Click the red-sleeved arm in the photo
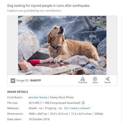The image size is (122, 123). 40,61
